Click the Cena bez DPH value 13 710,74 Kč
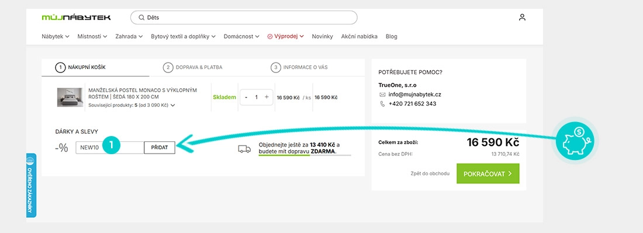 505,154
